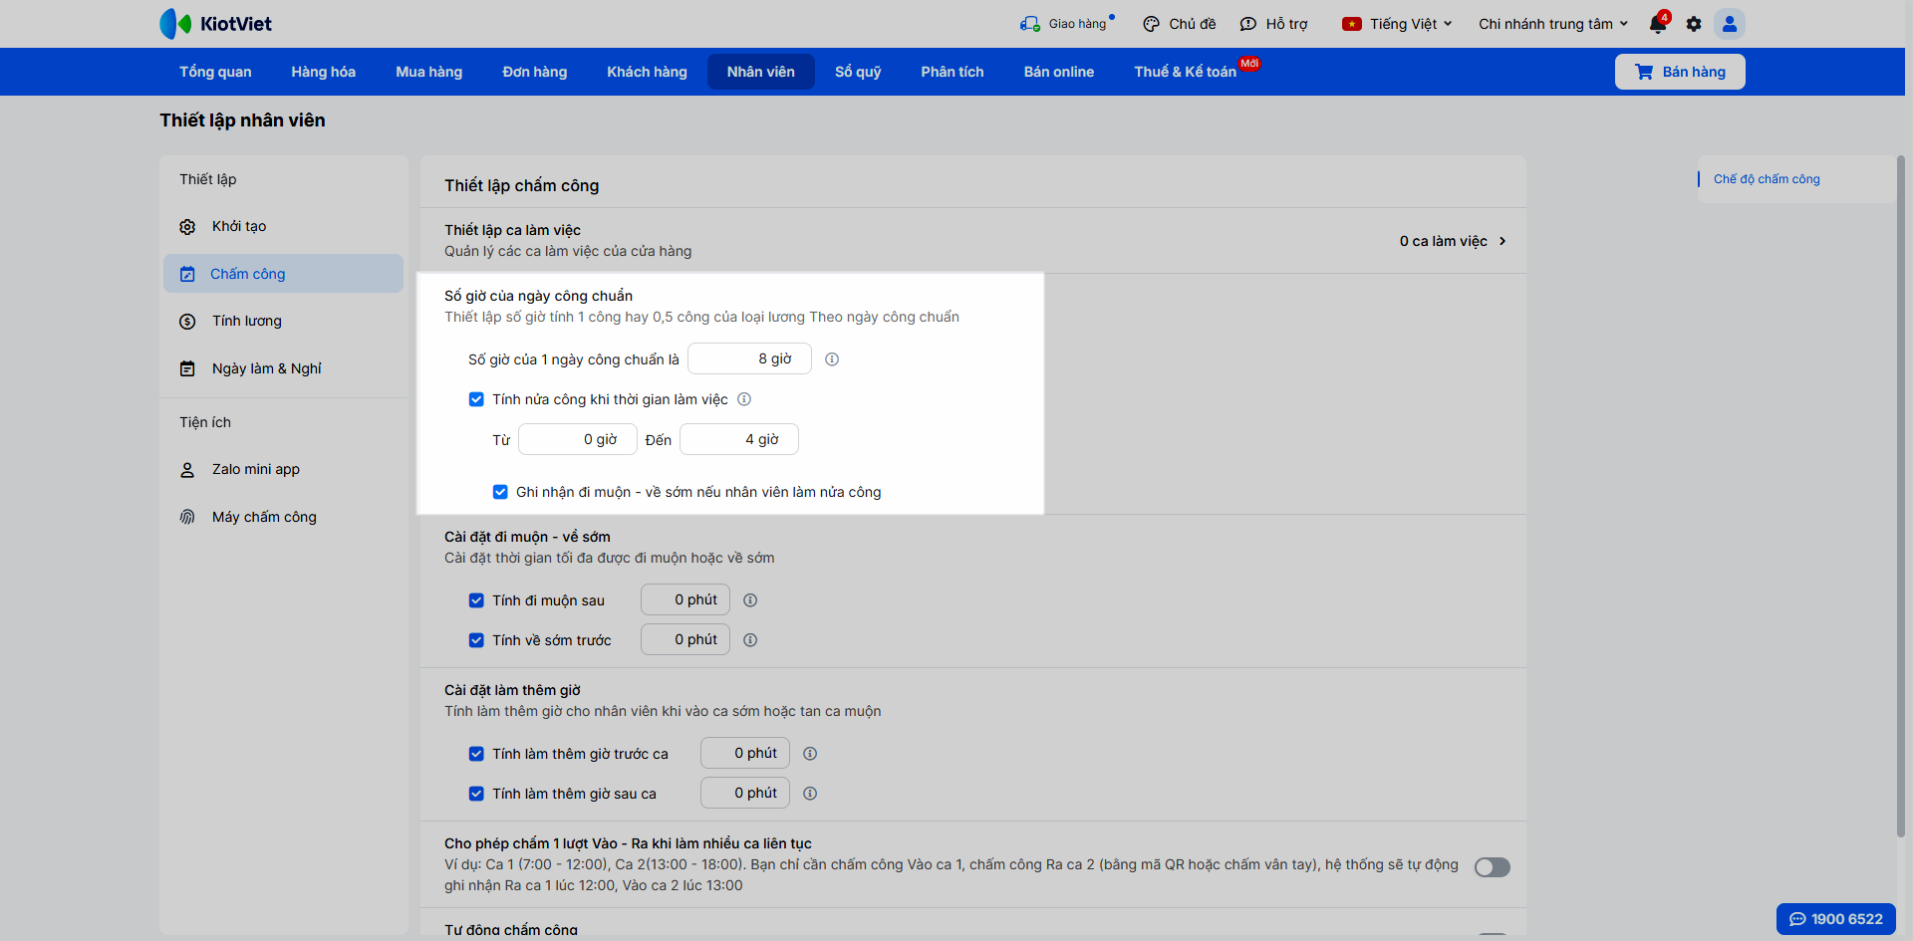
Task: Open Nhân viên menu
Action: [761, 72]
